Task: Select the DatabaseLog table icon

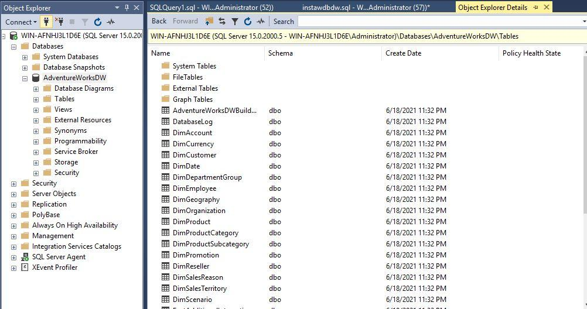Action: click(165, 121)
